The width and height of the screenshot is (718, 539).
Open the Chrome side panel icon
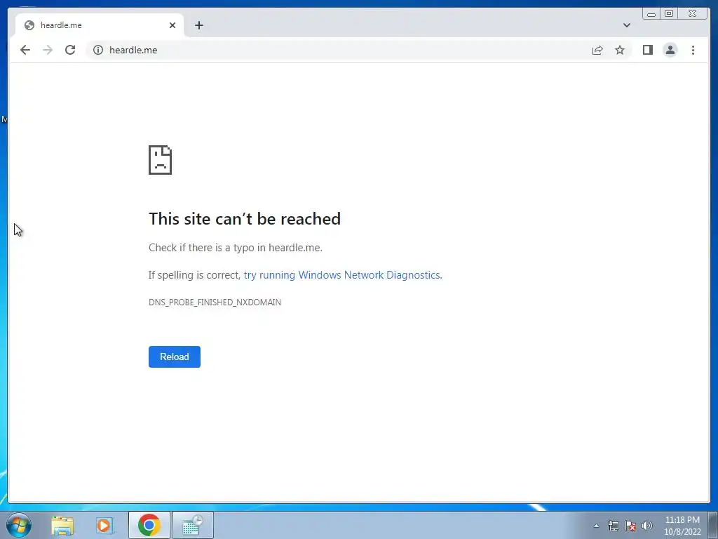point(647,50)
